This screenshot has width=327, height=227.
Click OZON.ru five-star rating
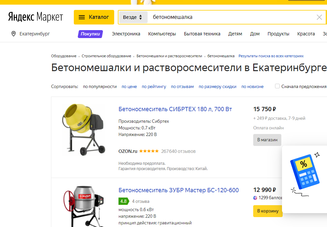[149, 151]
